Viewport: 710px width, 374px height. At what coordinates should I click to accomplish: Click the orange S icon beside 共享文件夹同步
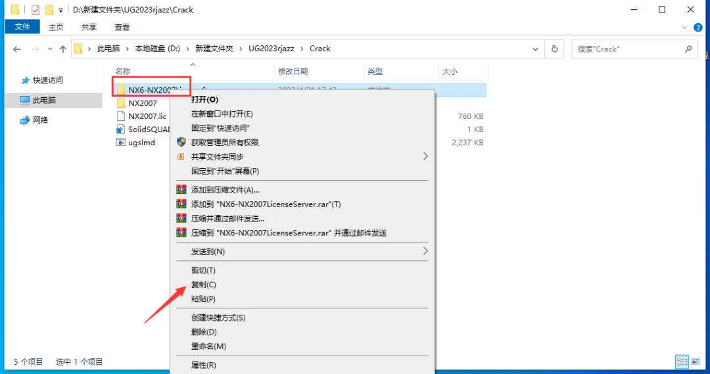pos(181,156)
